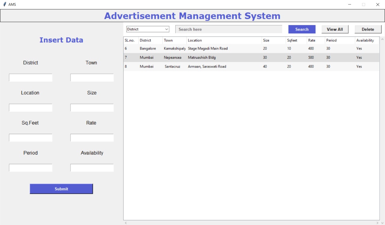Focus the Town input field

(x=92, y=78)
